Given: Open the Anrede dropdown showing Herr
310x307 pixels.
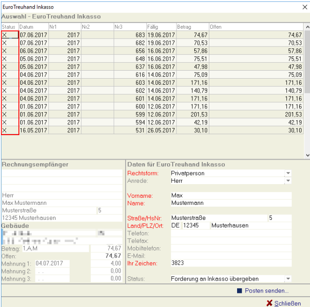Looking at the screenshot, I should tap(288, 180).
